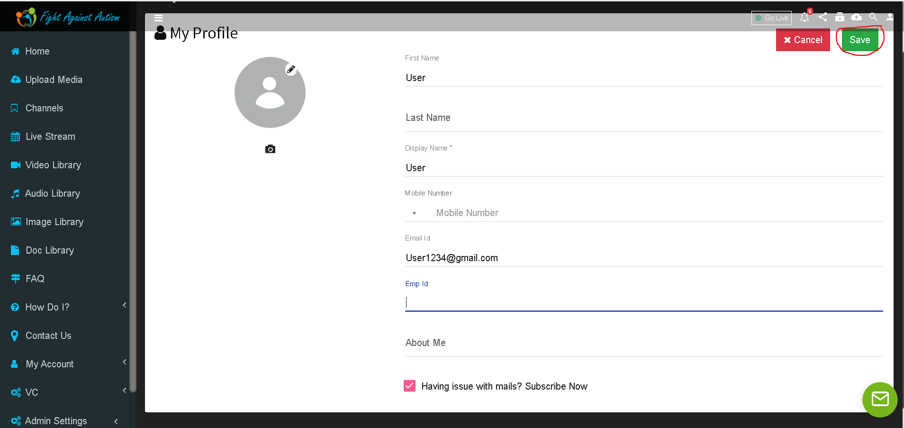Click the cloud upload icon
The image size is (904, 428).
point(856,17)
